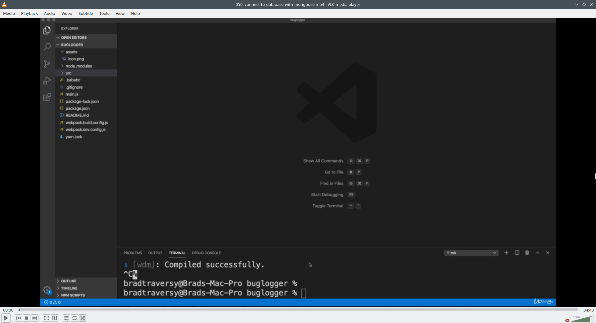Viewport: 596px width, 323px height.
Task: Collapse the assets folder
Action: [86, 52]
